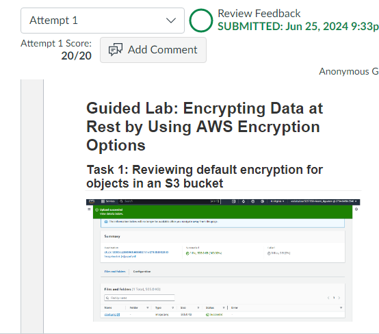Expand the account name dropdown in AWS bar
Viewport: 379px width, 334px height.
[324, 201]
